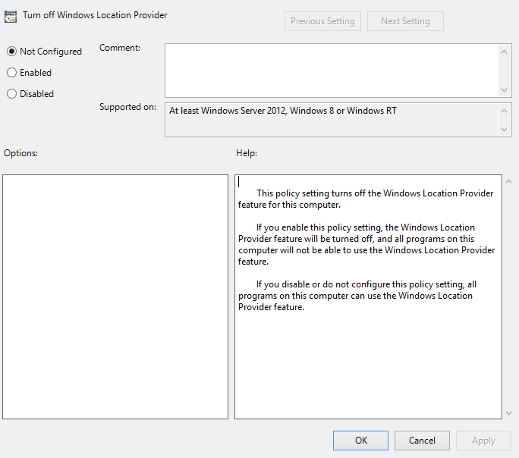Click the Help pane scroll up arrow
The image size is (519, 458).
(508, 181)
